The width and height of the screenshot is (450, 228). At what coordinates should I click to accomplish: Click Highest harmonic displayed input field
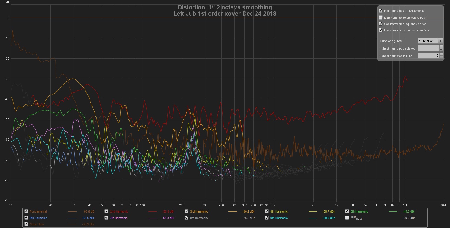point(429,48)
